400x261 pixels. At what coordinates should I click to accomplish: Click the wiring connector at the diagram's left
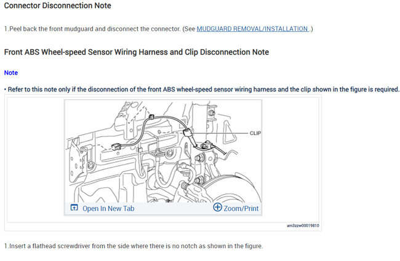click(117, 146)
